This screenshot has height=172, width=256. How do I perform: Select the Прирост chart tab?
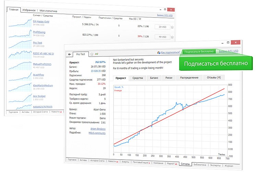(121, 78)
